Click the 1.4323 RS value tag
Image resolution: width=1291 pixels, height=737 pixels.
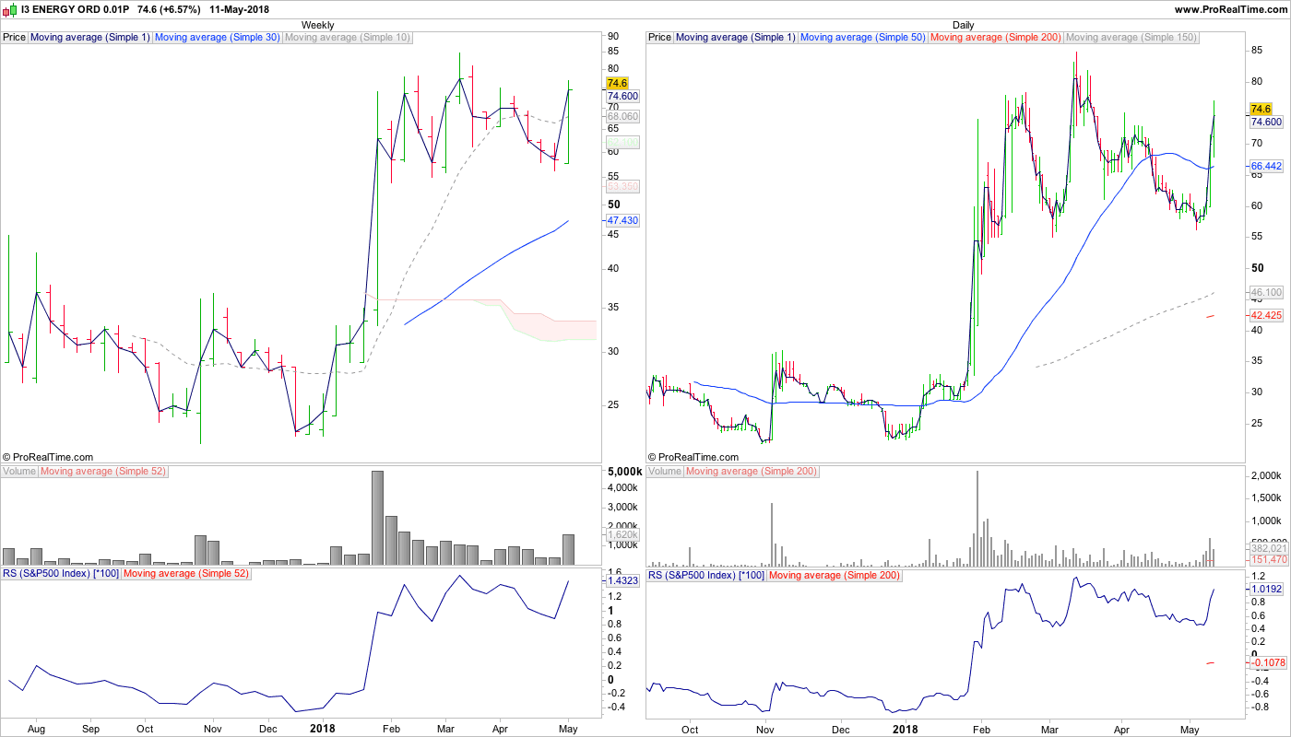622,581
